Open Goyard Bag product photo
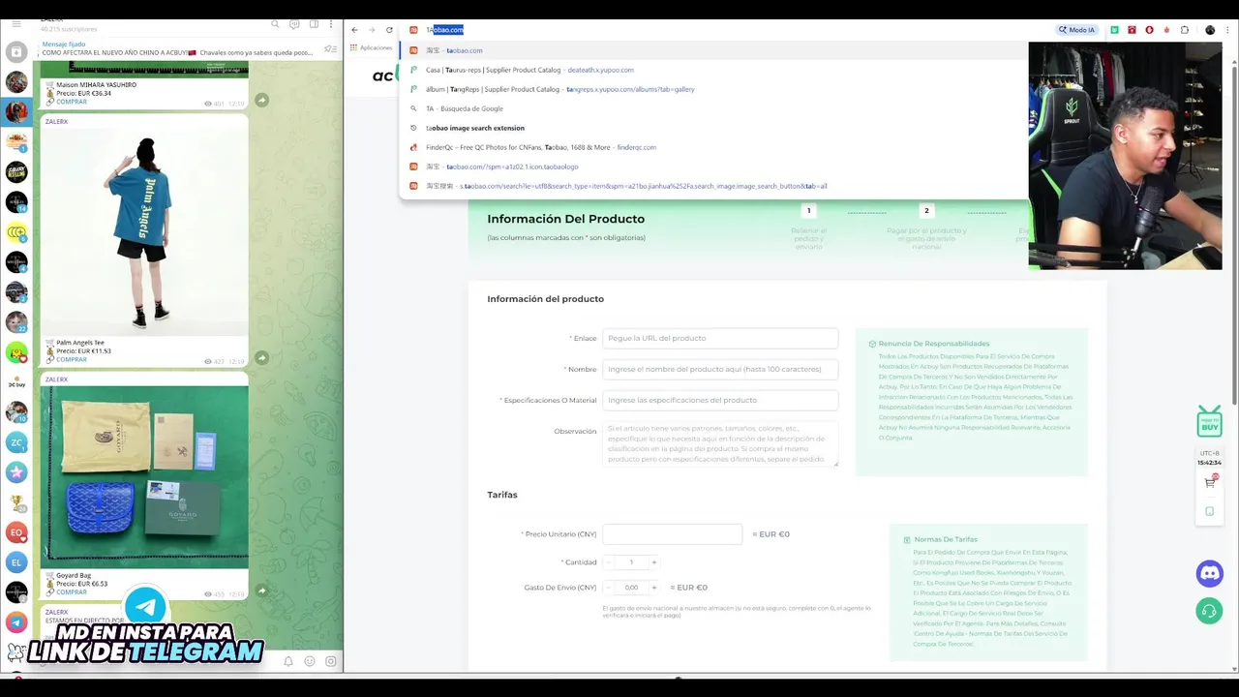The height and width of the screenshot is (697, 1239). pyautogui.click(x=144, y=477)
